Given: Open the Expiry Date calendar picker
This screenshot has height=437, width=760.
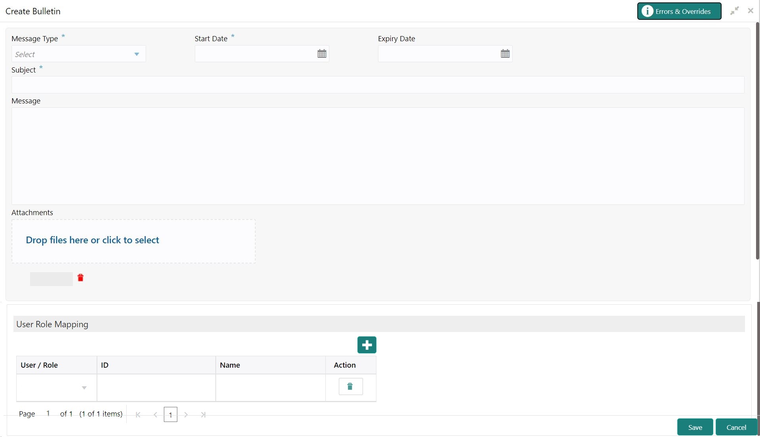Looking at the screenshot, I should click(x=505, y=54).
